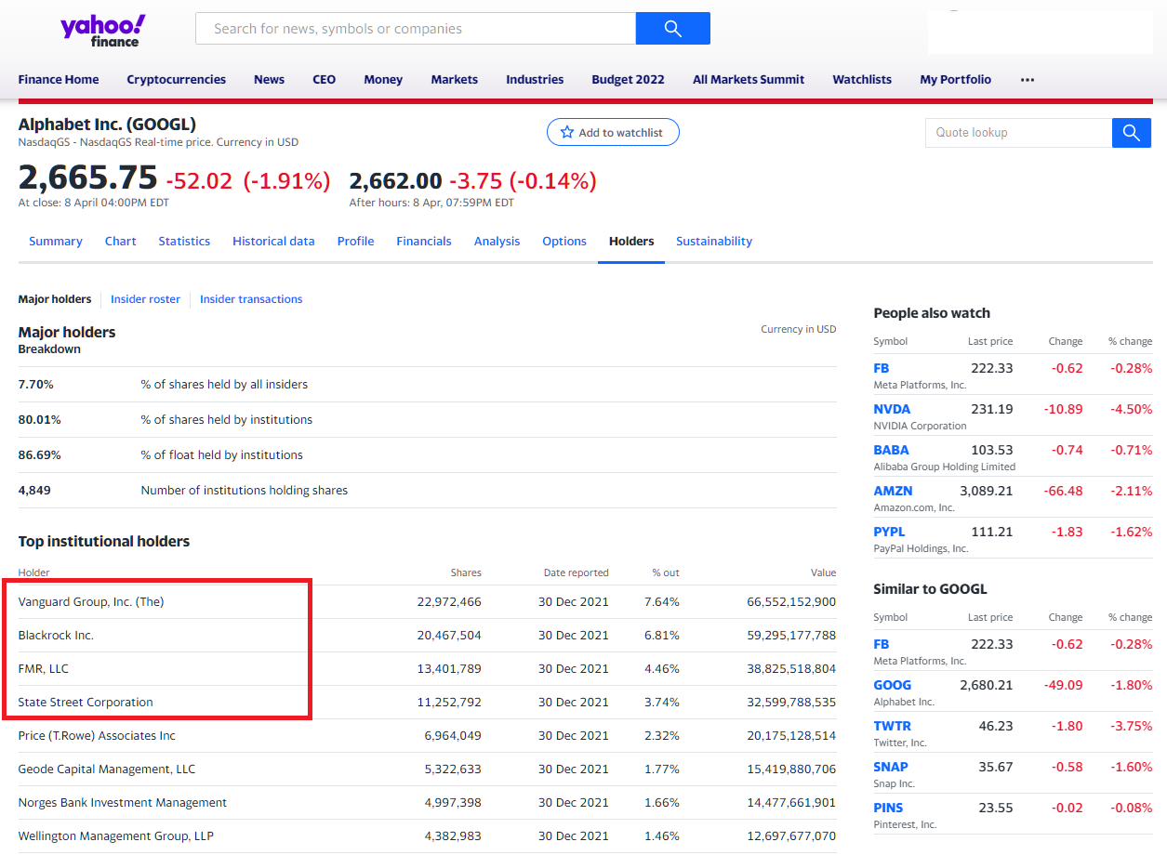Open Budget 2022 in the navigation bar
Screen dimensions: 1167x855
click(629, 80)
